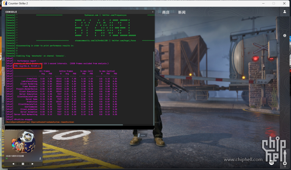This screenshot has height=170, width=291.
Task: Click the round swap button at bottom right
Action: click(271, 163)
